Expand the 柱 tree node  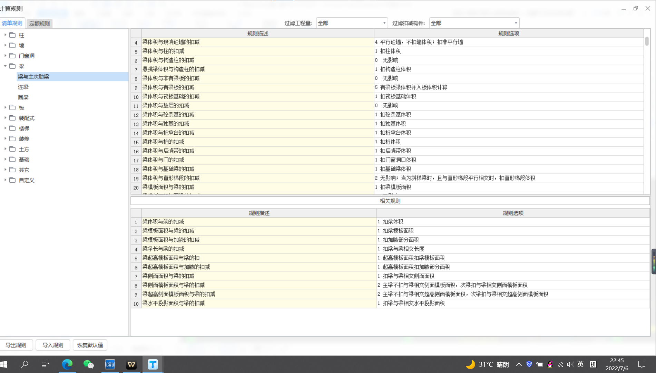pyautogui.click(x=5, y=35)
